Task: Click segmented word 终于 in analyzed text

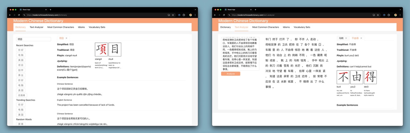Action: tap(275, 39)
